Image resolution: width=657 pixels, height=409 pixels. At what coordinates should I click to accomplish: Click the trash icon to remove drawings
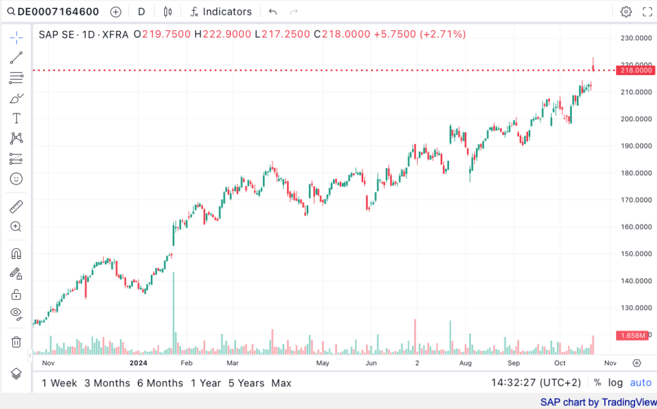(16, 342)
